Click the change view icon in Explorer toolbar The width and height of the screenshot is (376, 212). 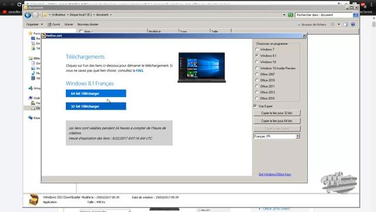(333, 24)
